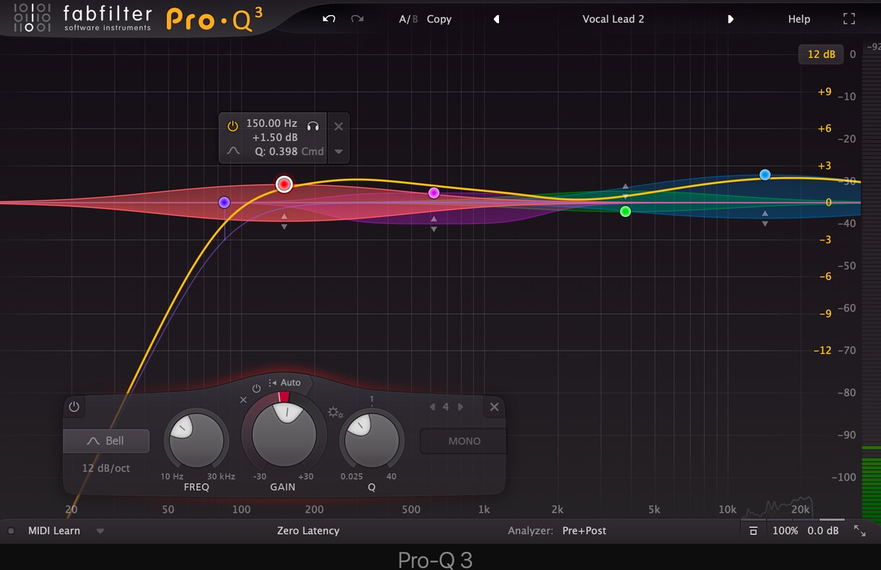Open the Zero Latency processing mode menu
Viewport: 881px width, 570px height.
308,530
